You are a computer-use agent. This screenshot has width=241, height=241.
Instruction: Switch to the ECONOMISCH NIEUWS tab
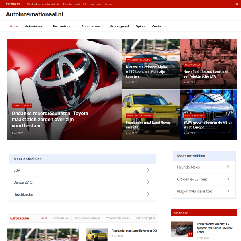87,219
